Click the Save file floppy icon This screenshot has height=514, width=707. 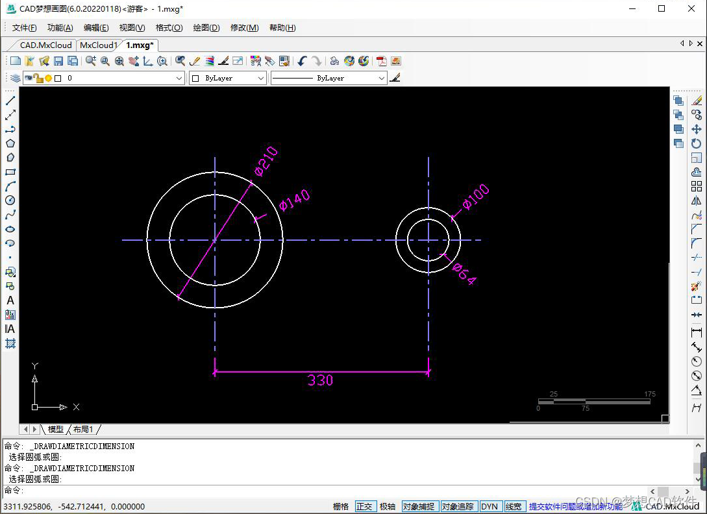58,61
